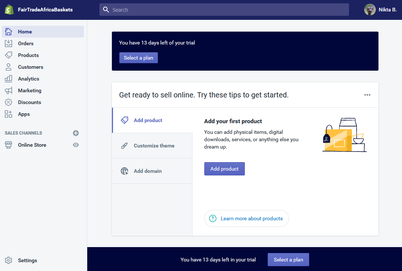Click the Customize theme paintbrush icon

tap(124, 146)
